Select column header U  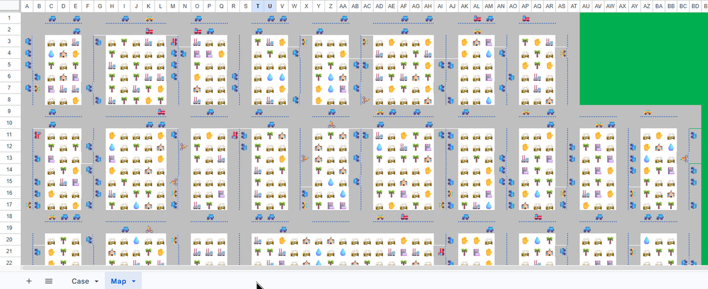pos(270,6)
